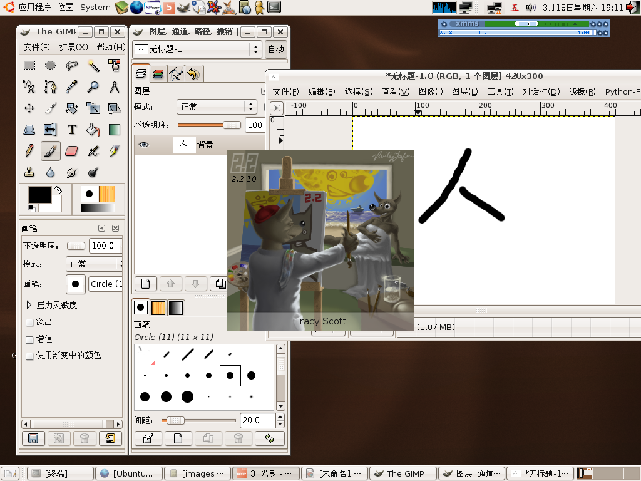
Task: Select the Pencil tool
Action: [x=29, y=151]
